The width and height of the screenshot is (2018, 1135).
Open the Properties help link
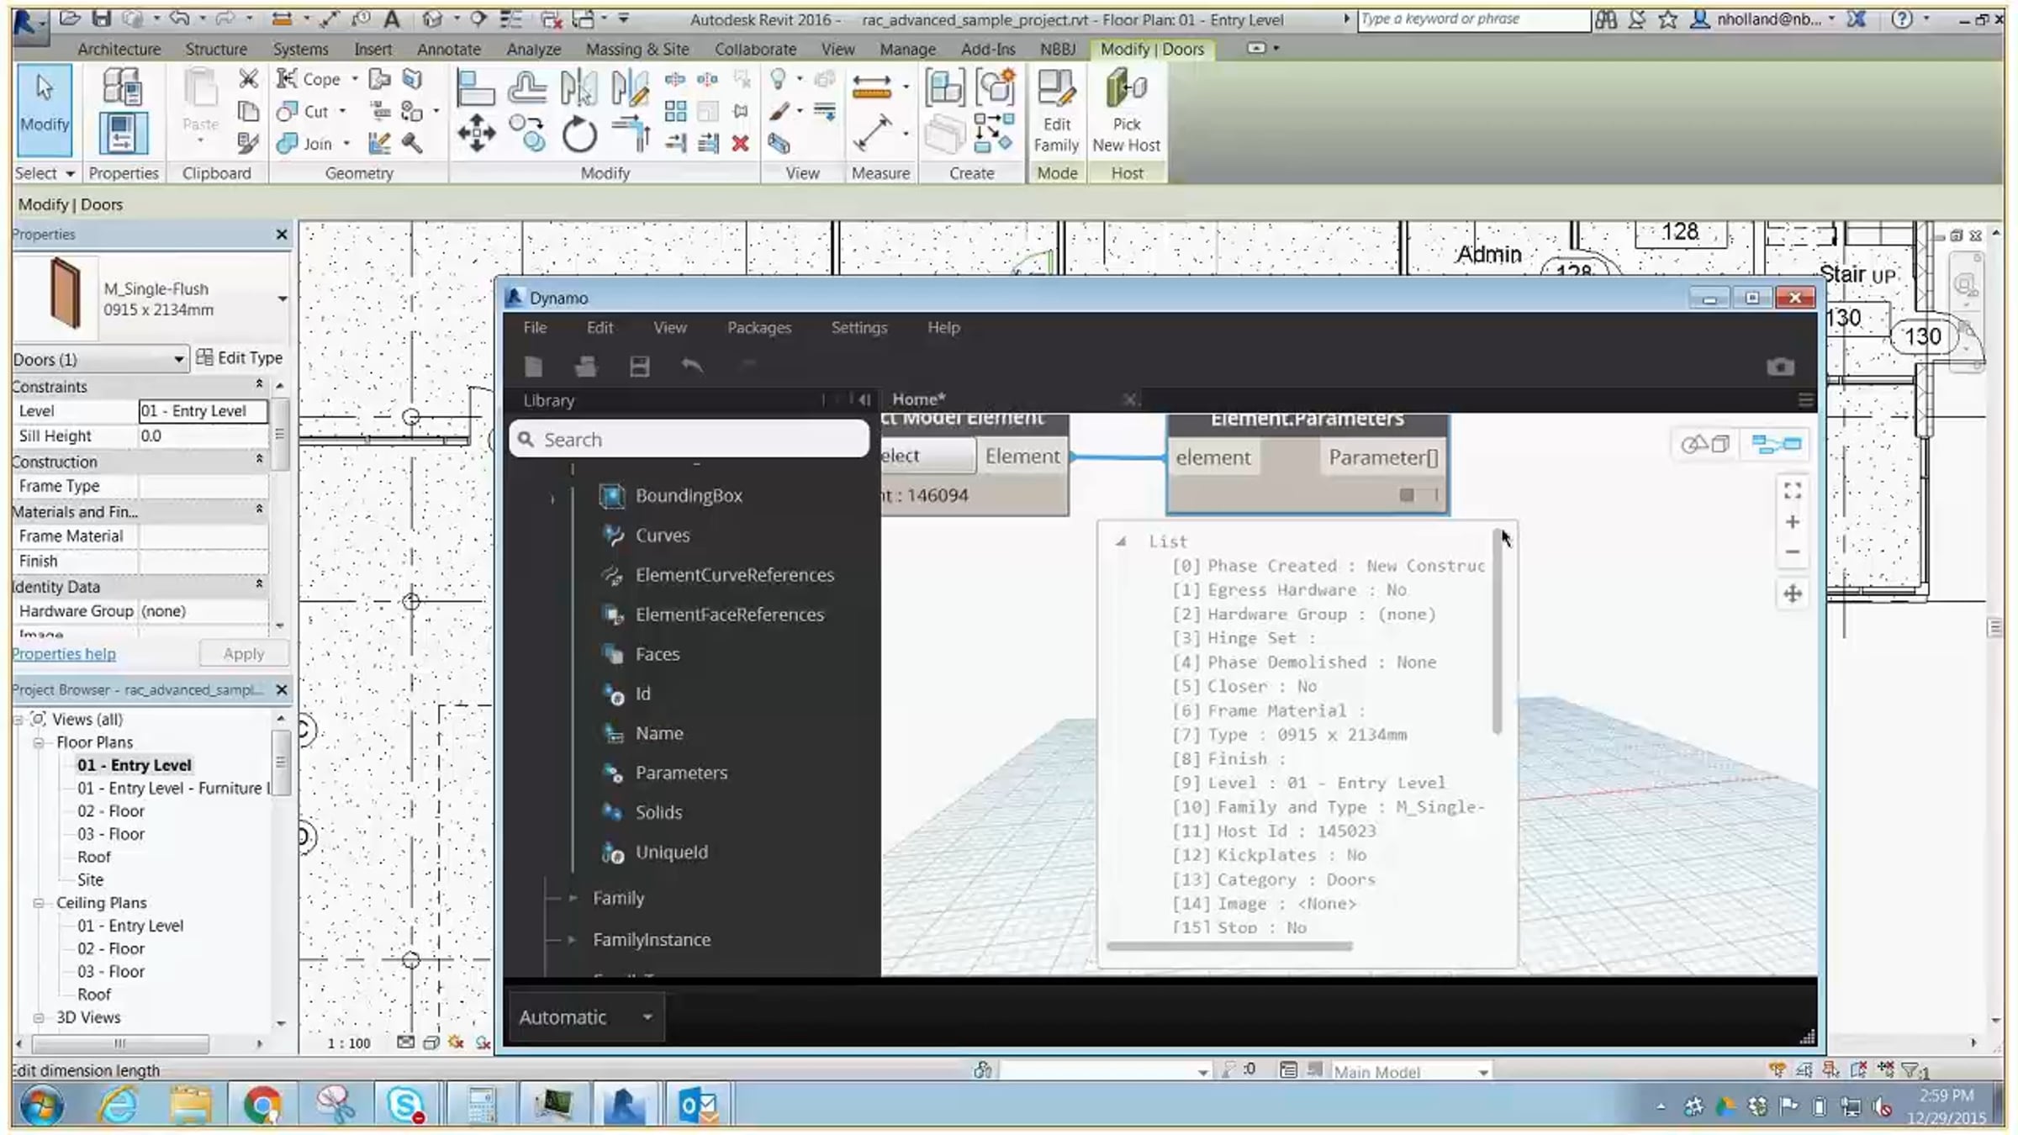click(64, 654)
